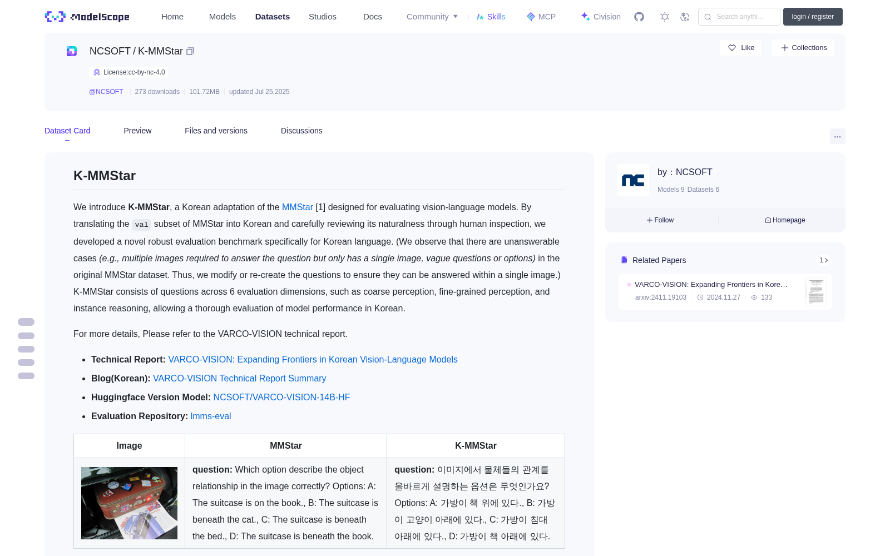Expand the Community dropdown menu

(x=432, y=17)
